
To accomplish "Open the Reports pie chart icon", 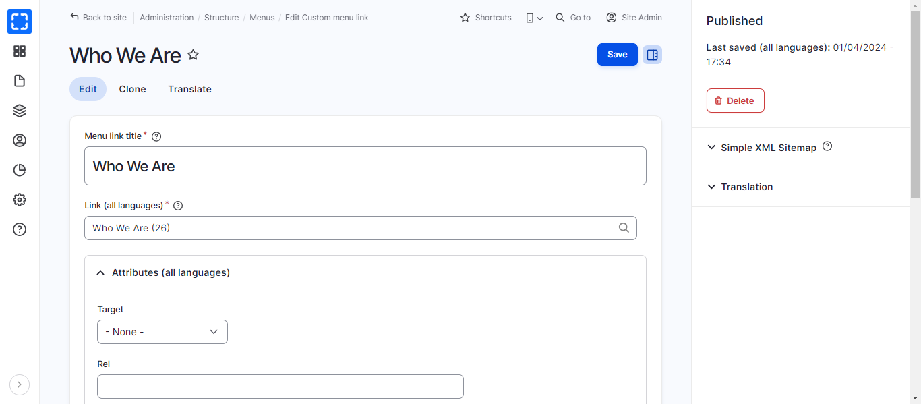I will coord(20,170).
